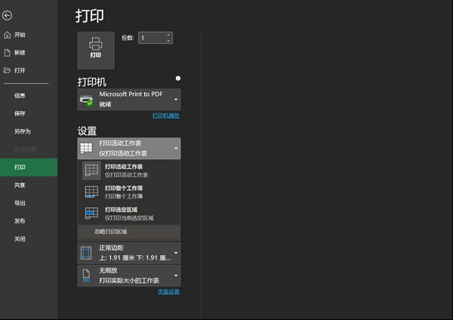
Task: Select 打印整个工作簿 option text
Action: coord(124,189)
